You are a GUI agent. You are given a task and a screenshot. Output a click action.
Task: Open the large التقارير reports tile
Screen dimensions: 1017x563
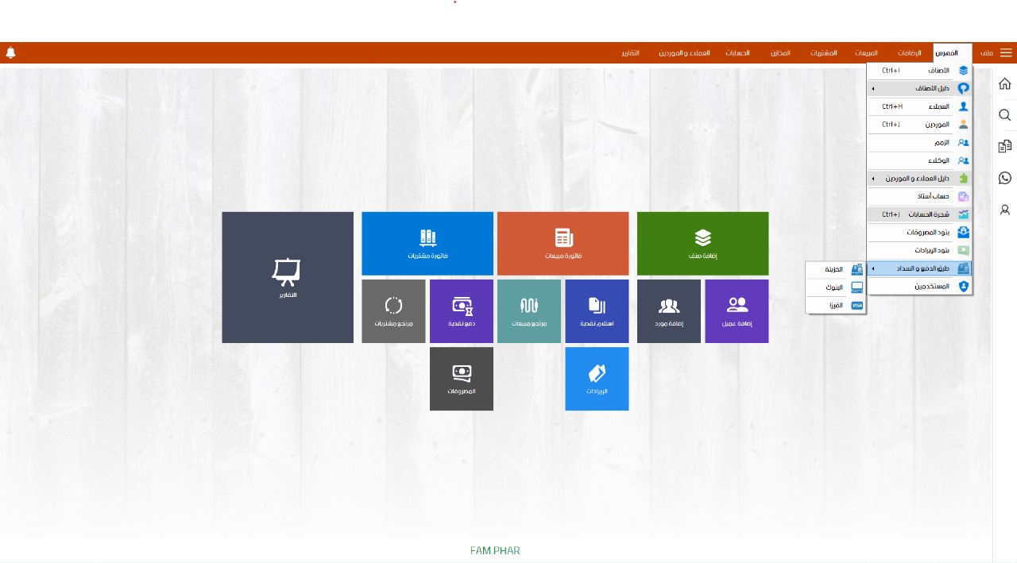point(288,277)
